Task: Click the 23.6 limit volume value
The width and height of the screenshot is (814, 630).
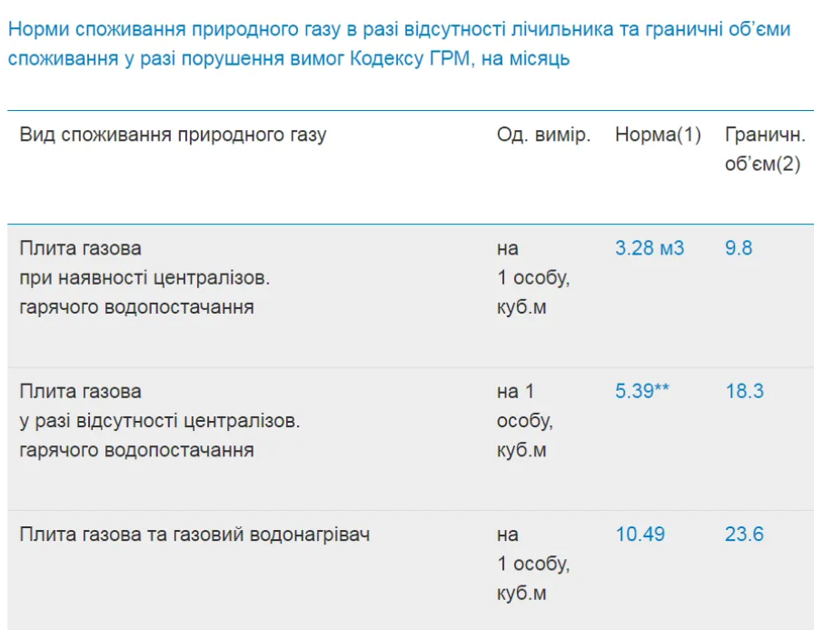Action: tap(744, 535)
